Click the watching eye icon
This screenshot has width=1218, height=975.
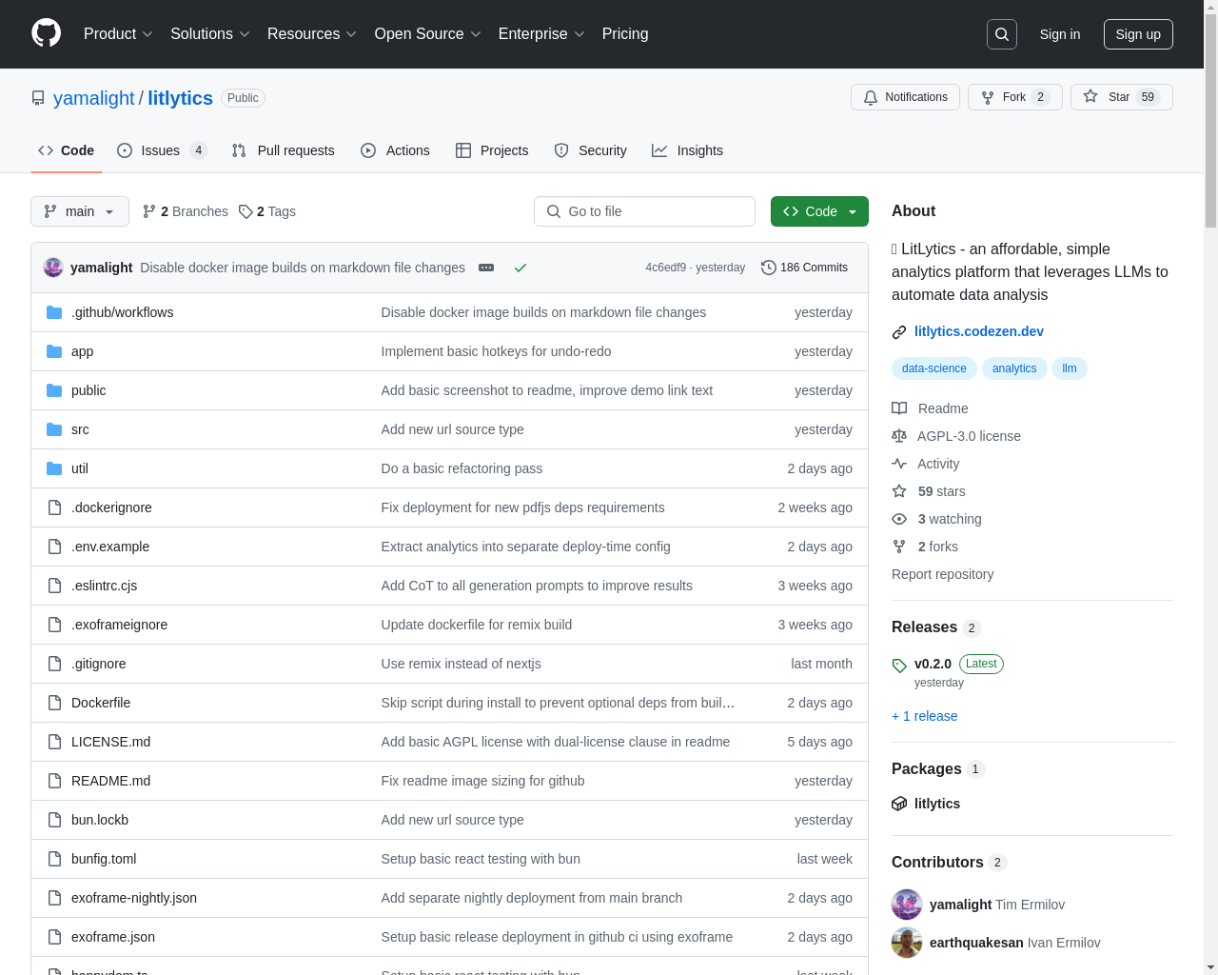click(899, 519)
